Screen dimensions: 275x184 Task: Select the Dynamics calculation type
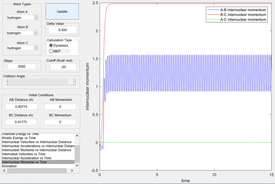[x=58, y=45]
